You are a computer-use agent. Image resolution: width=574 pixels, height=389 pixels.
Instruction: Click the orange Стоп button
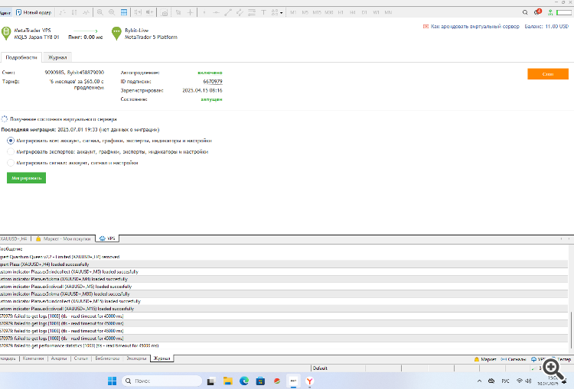548,74
